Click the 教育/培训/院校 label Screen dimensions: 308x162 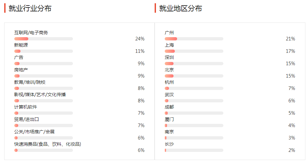[30, 82]
